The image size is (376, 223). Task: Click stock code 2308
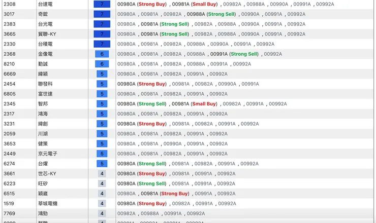click(x=10, y=4)
